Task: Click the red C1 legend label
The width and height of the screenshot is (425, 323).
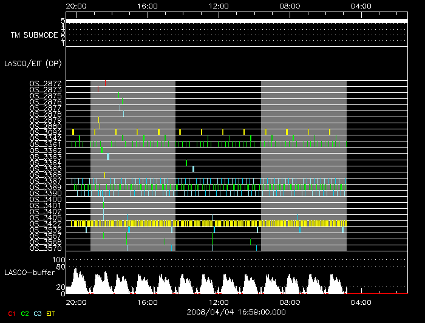Action: pyautogui.click(x=11, y=313)
